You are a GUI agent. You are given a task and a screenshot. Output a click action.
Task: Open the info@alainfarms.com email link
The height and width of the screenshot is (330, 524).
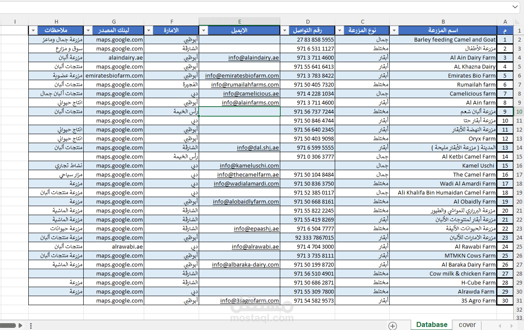(251, 102)
